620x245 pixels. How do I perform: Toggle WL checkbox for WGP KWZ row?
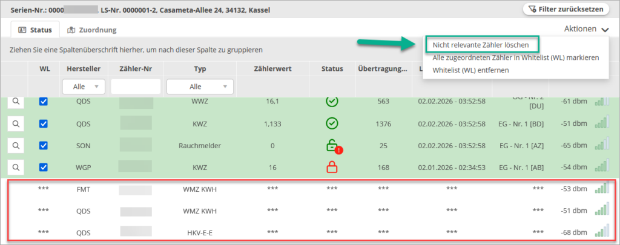tap(44, 167)
